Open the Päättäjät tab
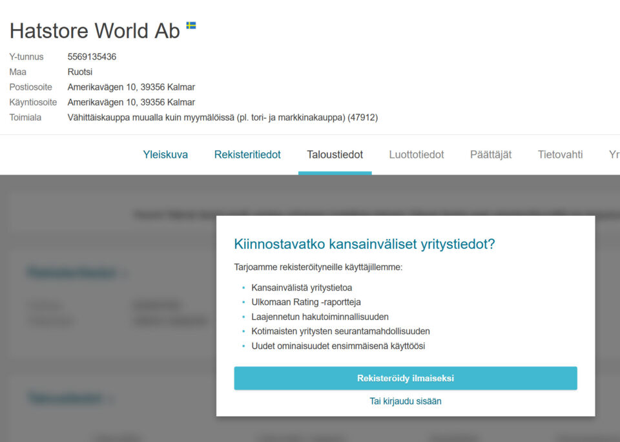Image resolution: width=620 pixels, height=442 pixels. pyautogui.click(x=491, y=154)
